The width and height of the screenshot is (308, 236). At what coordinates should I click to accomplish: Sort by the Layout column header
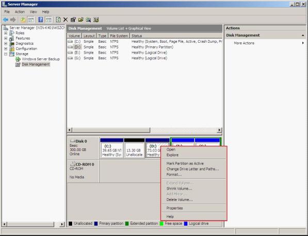pos(89,36)
